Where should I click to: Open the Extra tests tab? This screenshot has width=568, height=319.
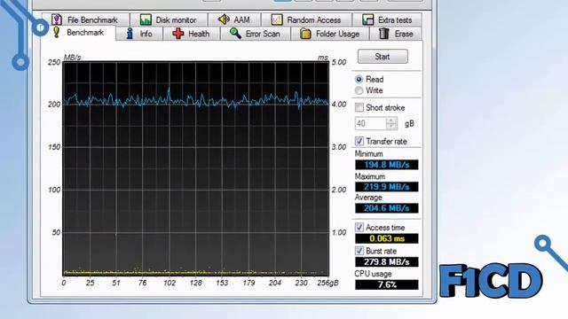[x=387, y=19]
